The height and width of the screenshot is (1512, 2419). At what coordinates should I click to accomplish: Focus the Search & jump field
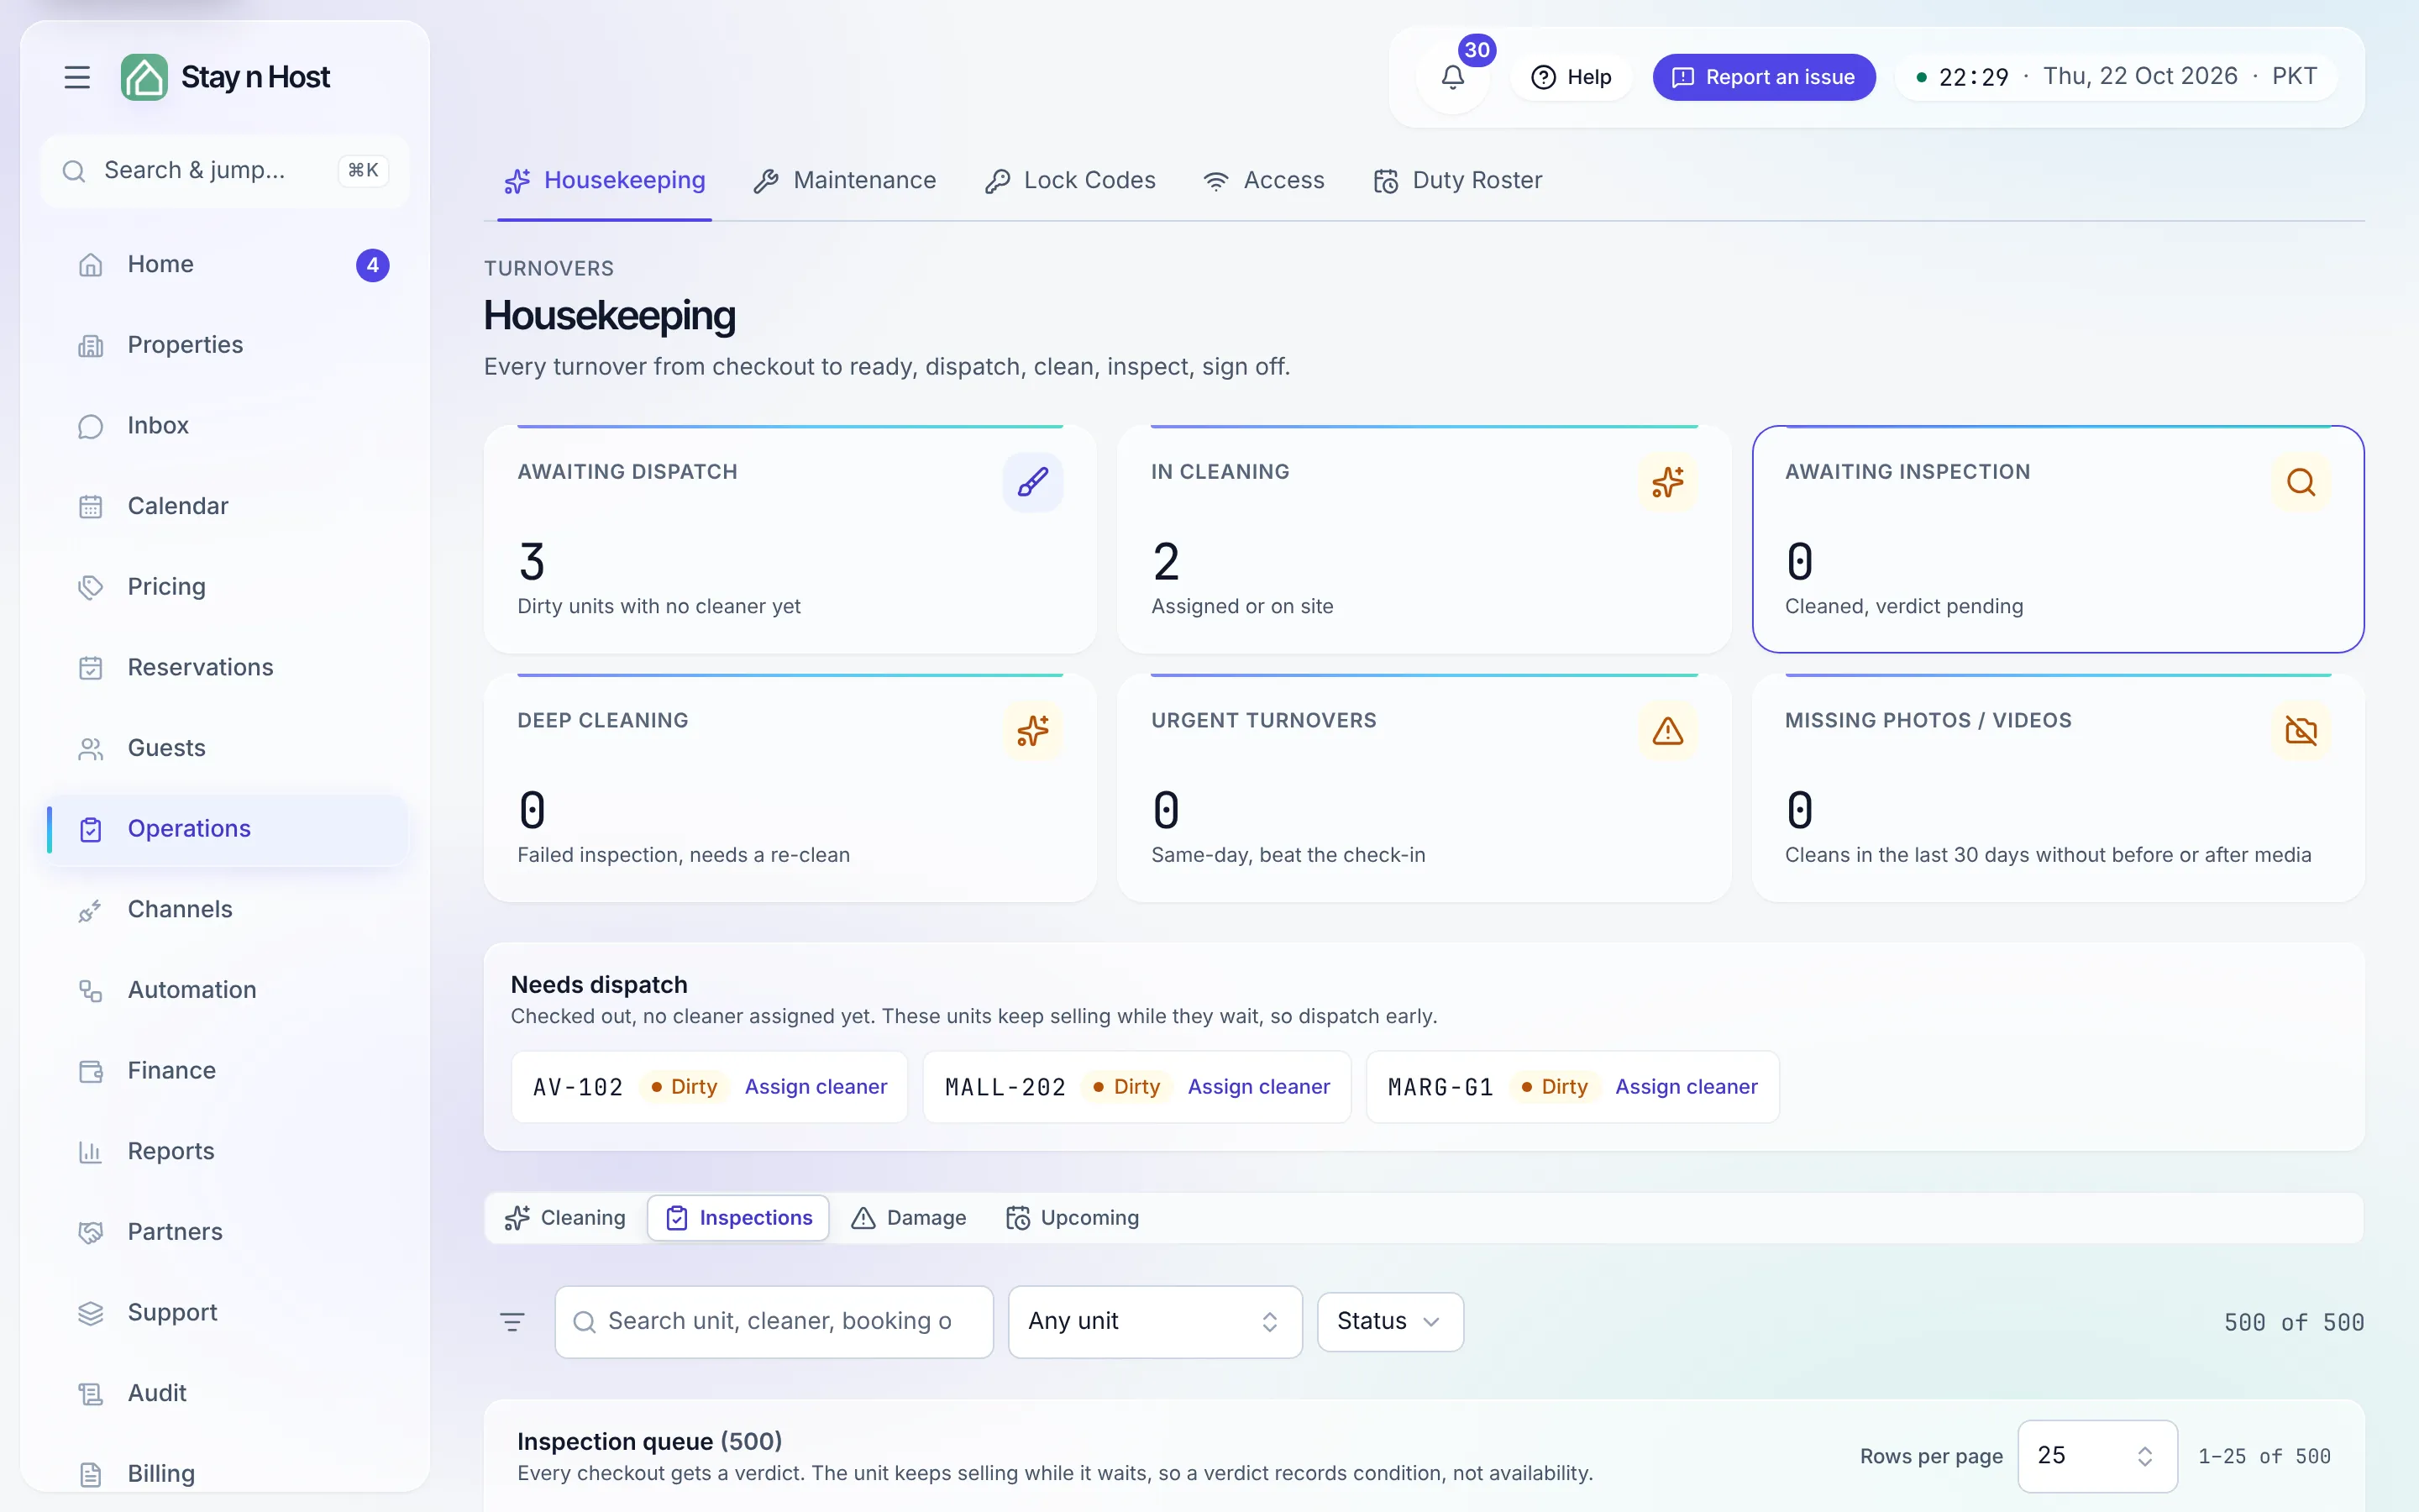tap(225, 171)
